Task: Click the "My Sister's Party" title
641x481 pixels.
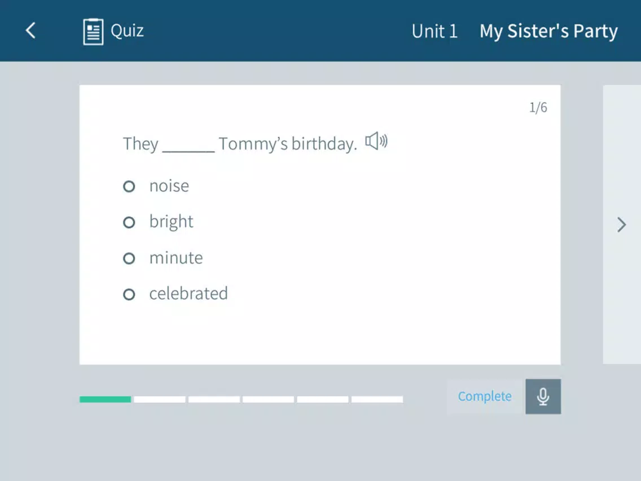Action: click(x=548, y=31)
